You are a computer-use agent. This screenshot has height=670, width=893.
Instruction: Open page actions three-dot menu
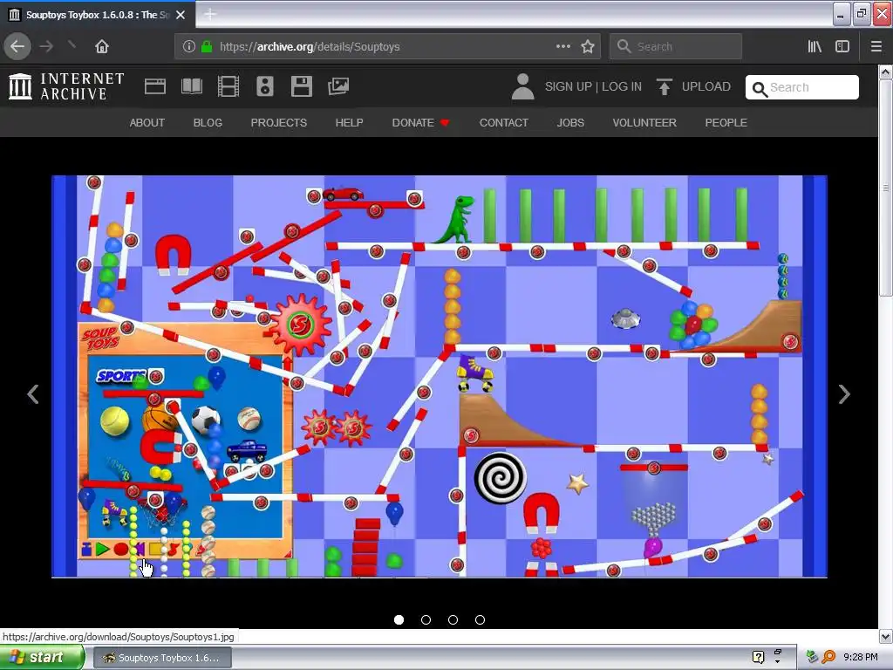(563, 46)
